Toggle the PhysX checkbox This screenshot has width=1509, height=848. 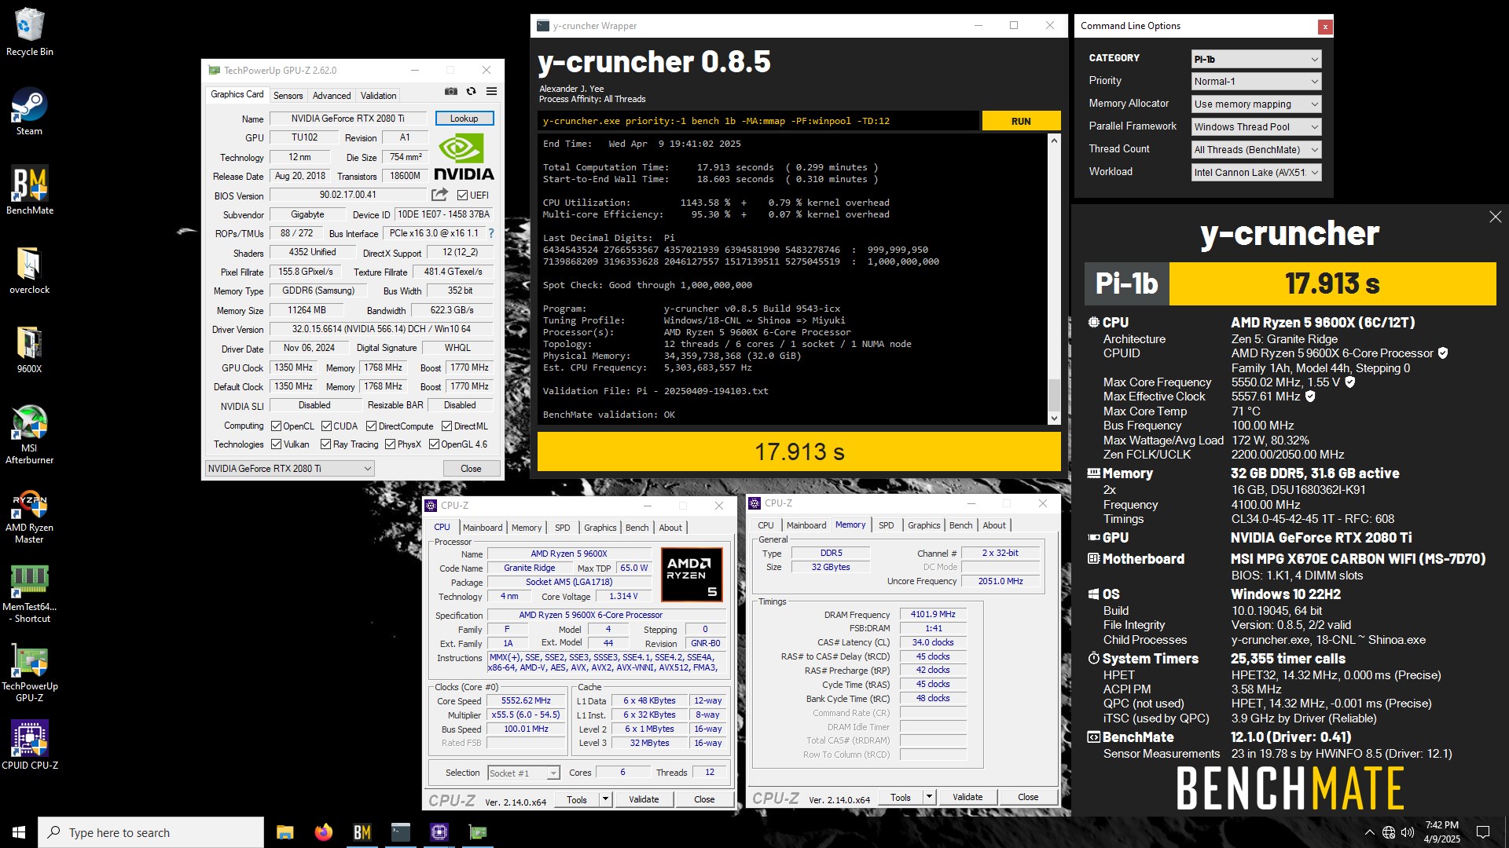390,444
